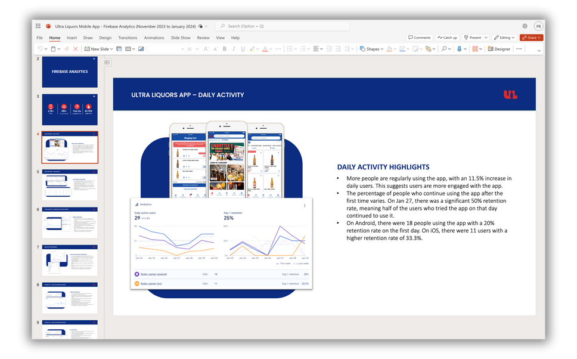
Task: Open the Editing mode dropdown
Action: point(504,38)
